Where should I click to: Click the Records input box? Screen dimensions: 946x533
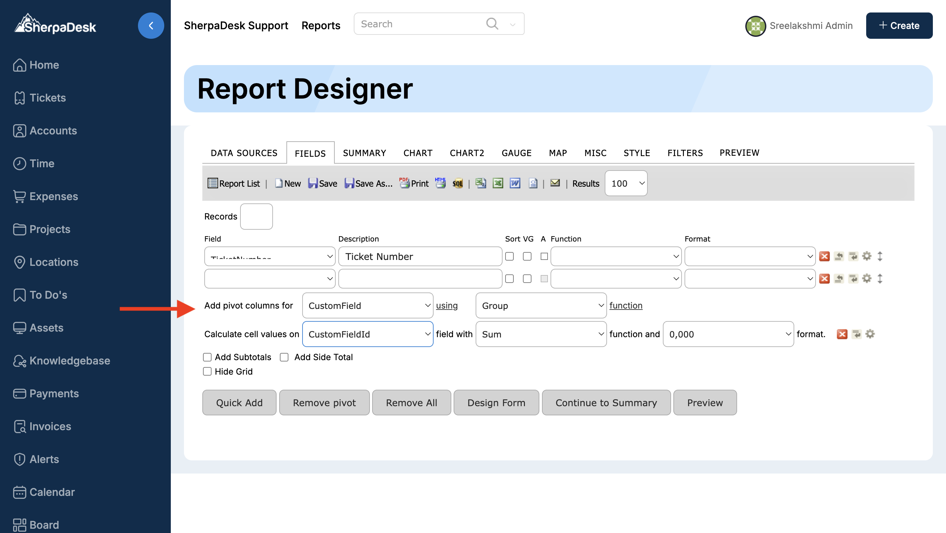click(256, 216)
